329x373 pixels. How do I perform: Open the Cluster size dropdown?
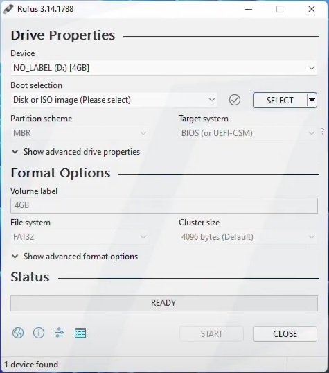[x=248, y=237]
